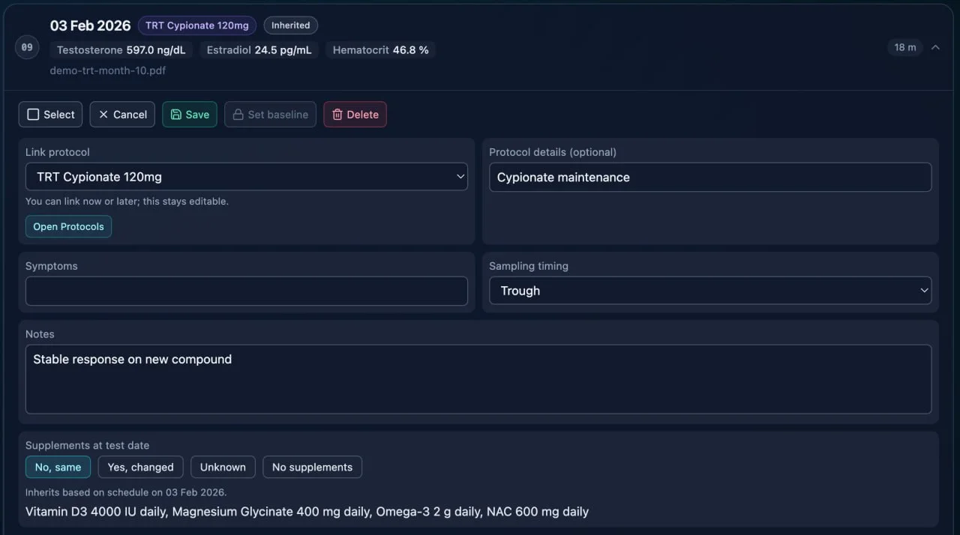
Task: Click the Select checkbox icon
Action: click(x=33, y=115)
